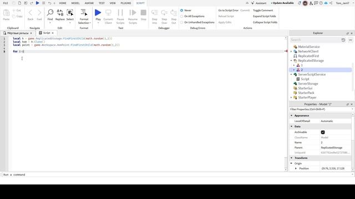Click the Run a command bar
The width and height of the screenshot is (355, 199).
[x=176, y=175]
